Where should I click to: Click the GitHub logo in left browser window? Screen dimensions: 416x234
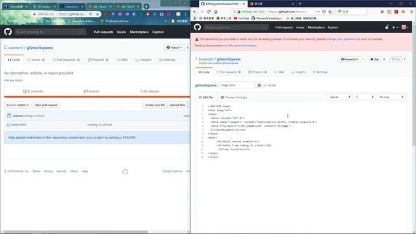pos(8,32)
